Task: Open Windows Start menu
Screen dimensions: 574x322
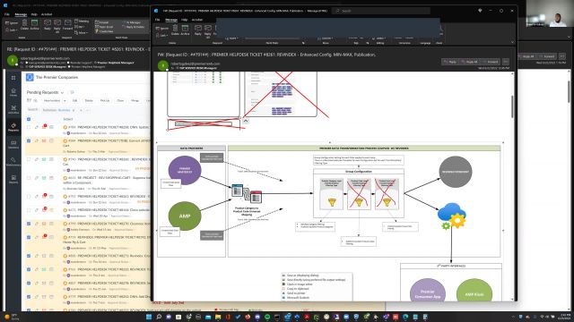Action: coord(149,317)
